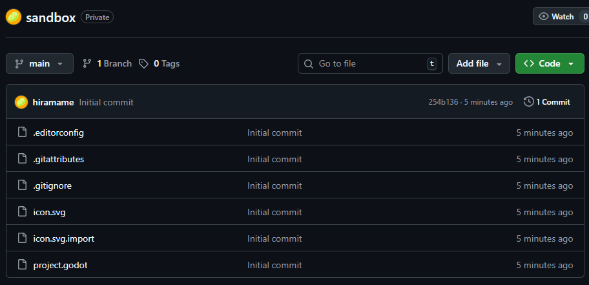Click the sandbox repository name

coord(51,17)
